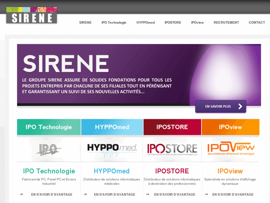Click the HYPPOmed logo with heartbeat line
270x203 pixels.
112,150
